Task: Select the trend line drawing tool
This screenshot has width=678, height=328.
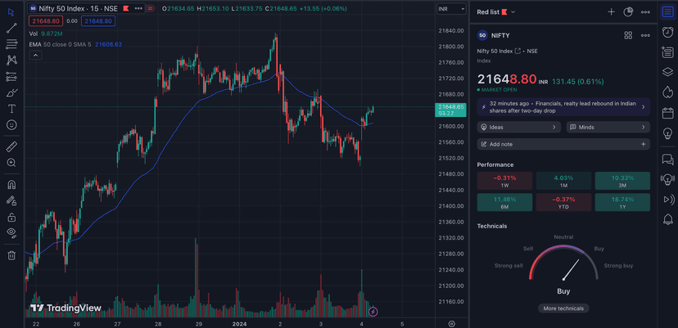Action: (11, 28)
